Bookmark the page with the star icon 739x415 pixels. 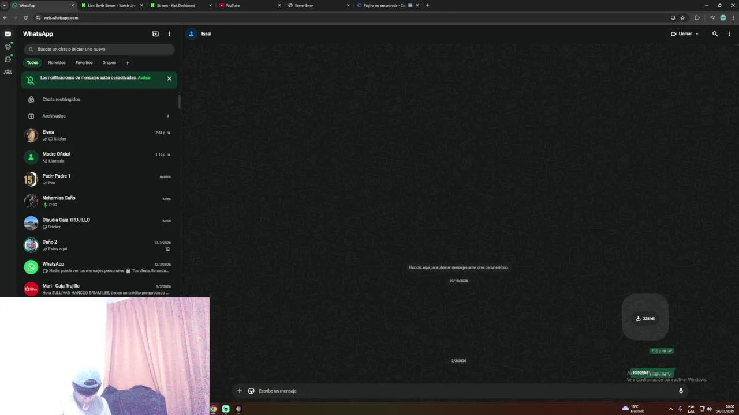coord(682,18)
